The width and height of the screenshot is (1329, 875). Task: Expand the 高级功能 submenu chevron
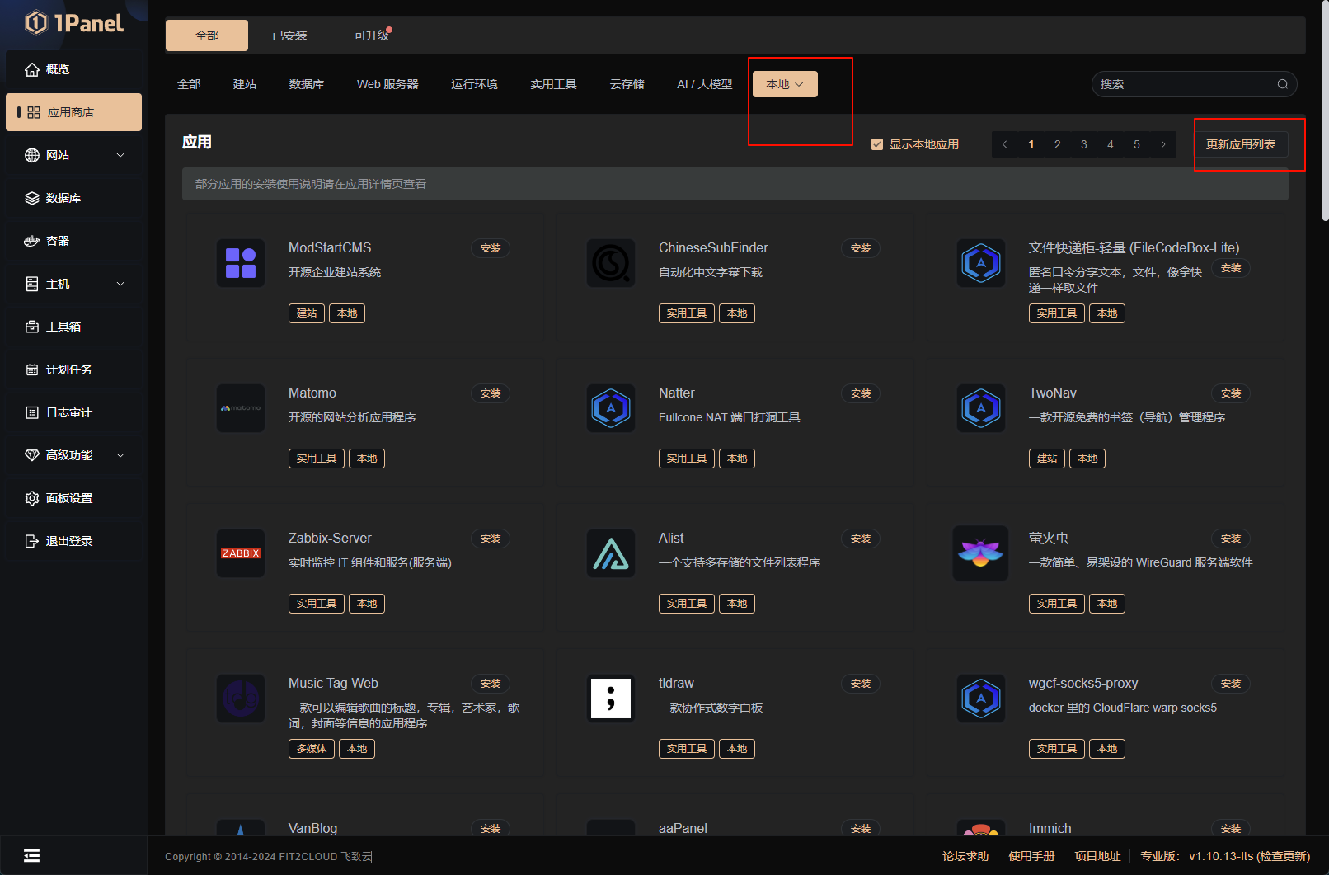click(x=120, y=455)
